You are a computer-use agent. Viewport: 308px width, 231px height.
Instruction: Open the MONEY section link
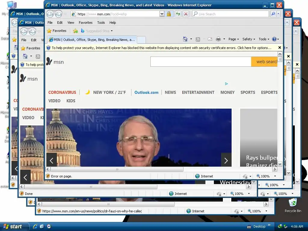coord(227,92)
